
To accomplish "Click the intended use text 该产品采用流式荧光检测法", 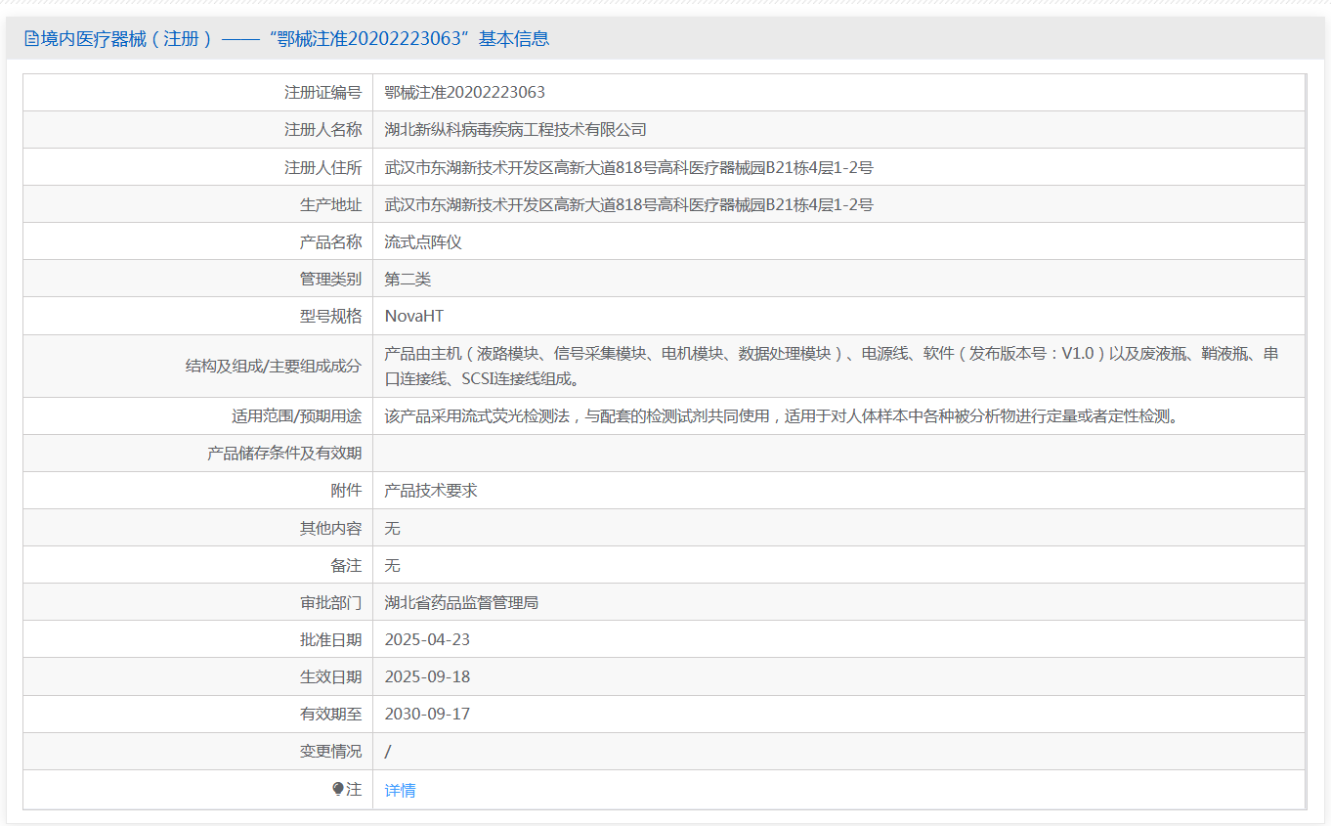I will (x=783, y=416).
